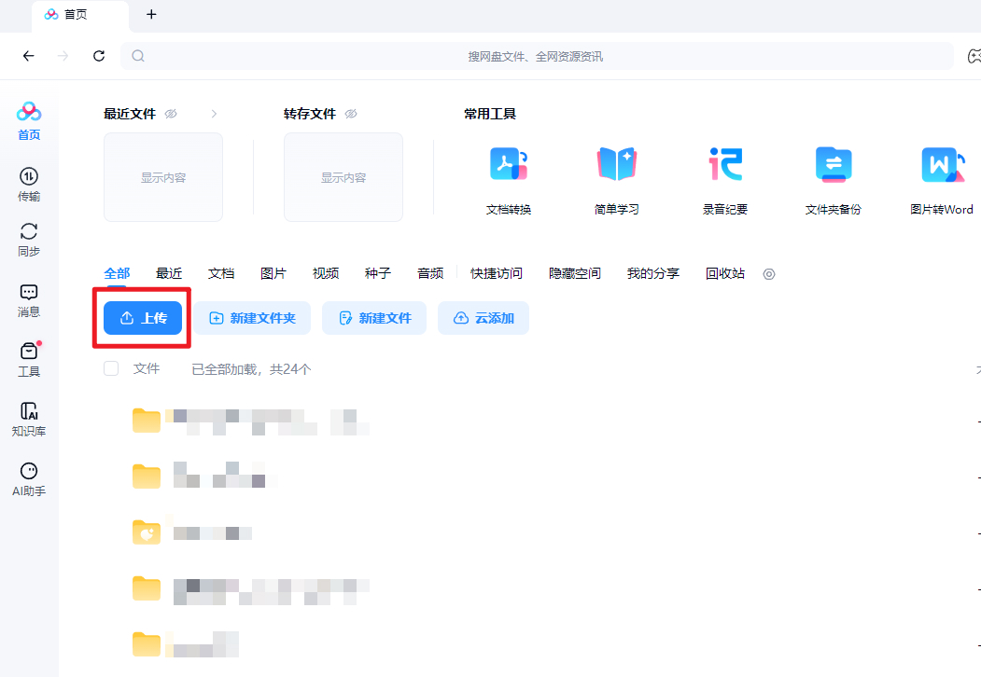Viewport: 981px width, 677px height.
Task: Show content in 转存文件 card
Action: (343, 177)
